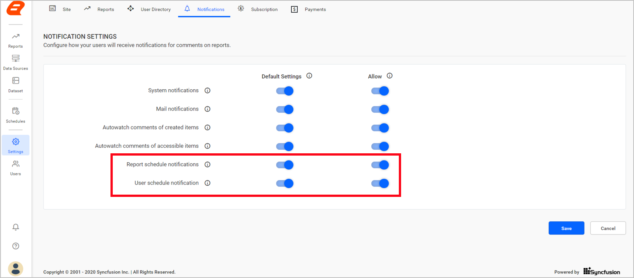Open the notification bell in sidebar
The width and height of the screenshot is (634, 278).
tap(16, 227)
